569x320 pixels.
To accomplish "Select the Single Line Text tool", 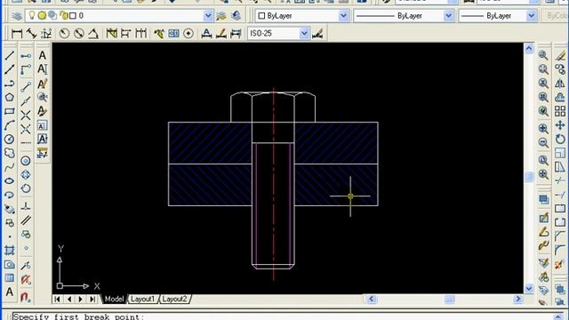I will point(43,69).
